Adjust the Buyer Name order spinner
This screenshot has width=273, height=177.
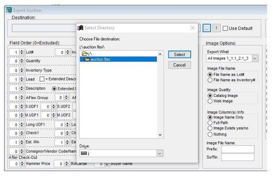[107, 164]
